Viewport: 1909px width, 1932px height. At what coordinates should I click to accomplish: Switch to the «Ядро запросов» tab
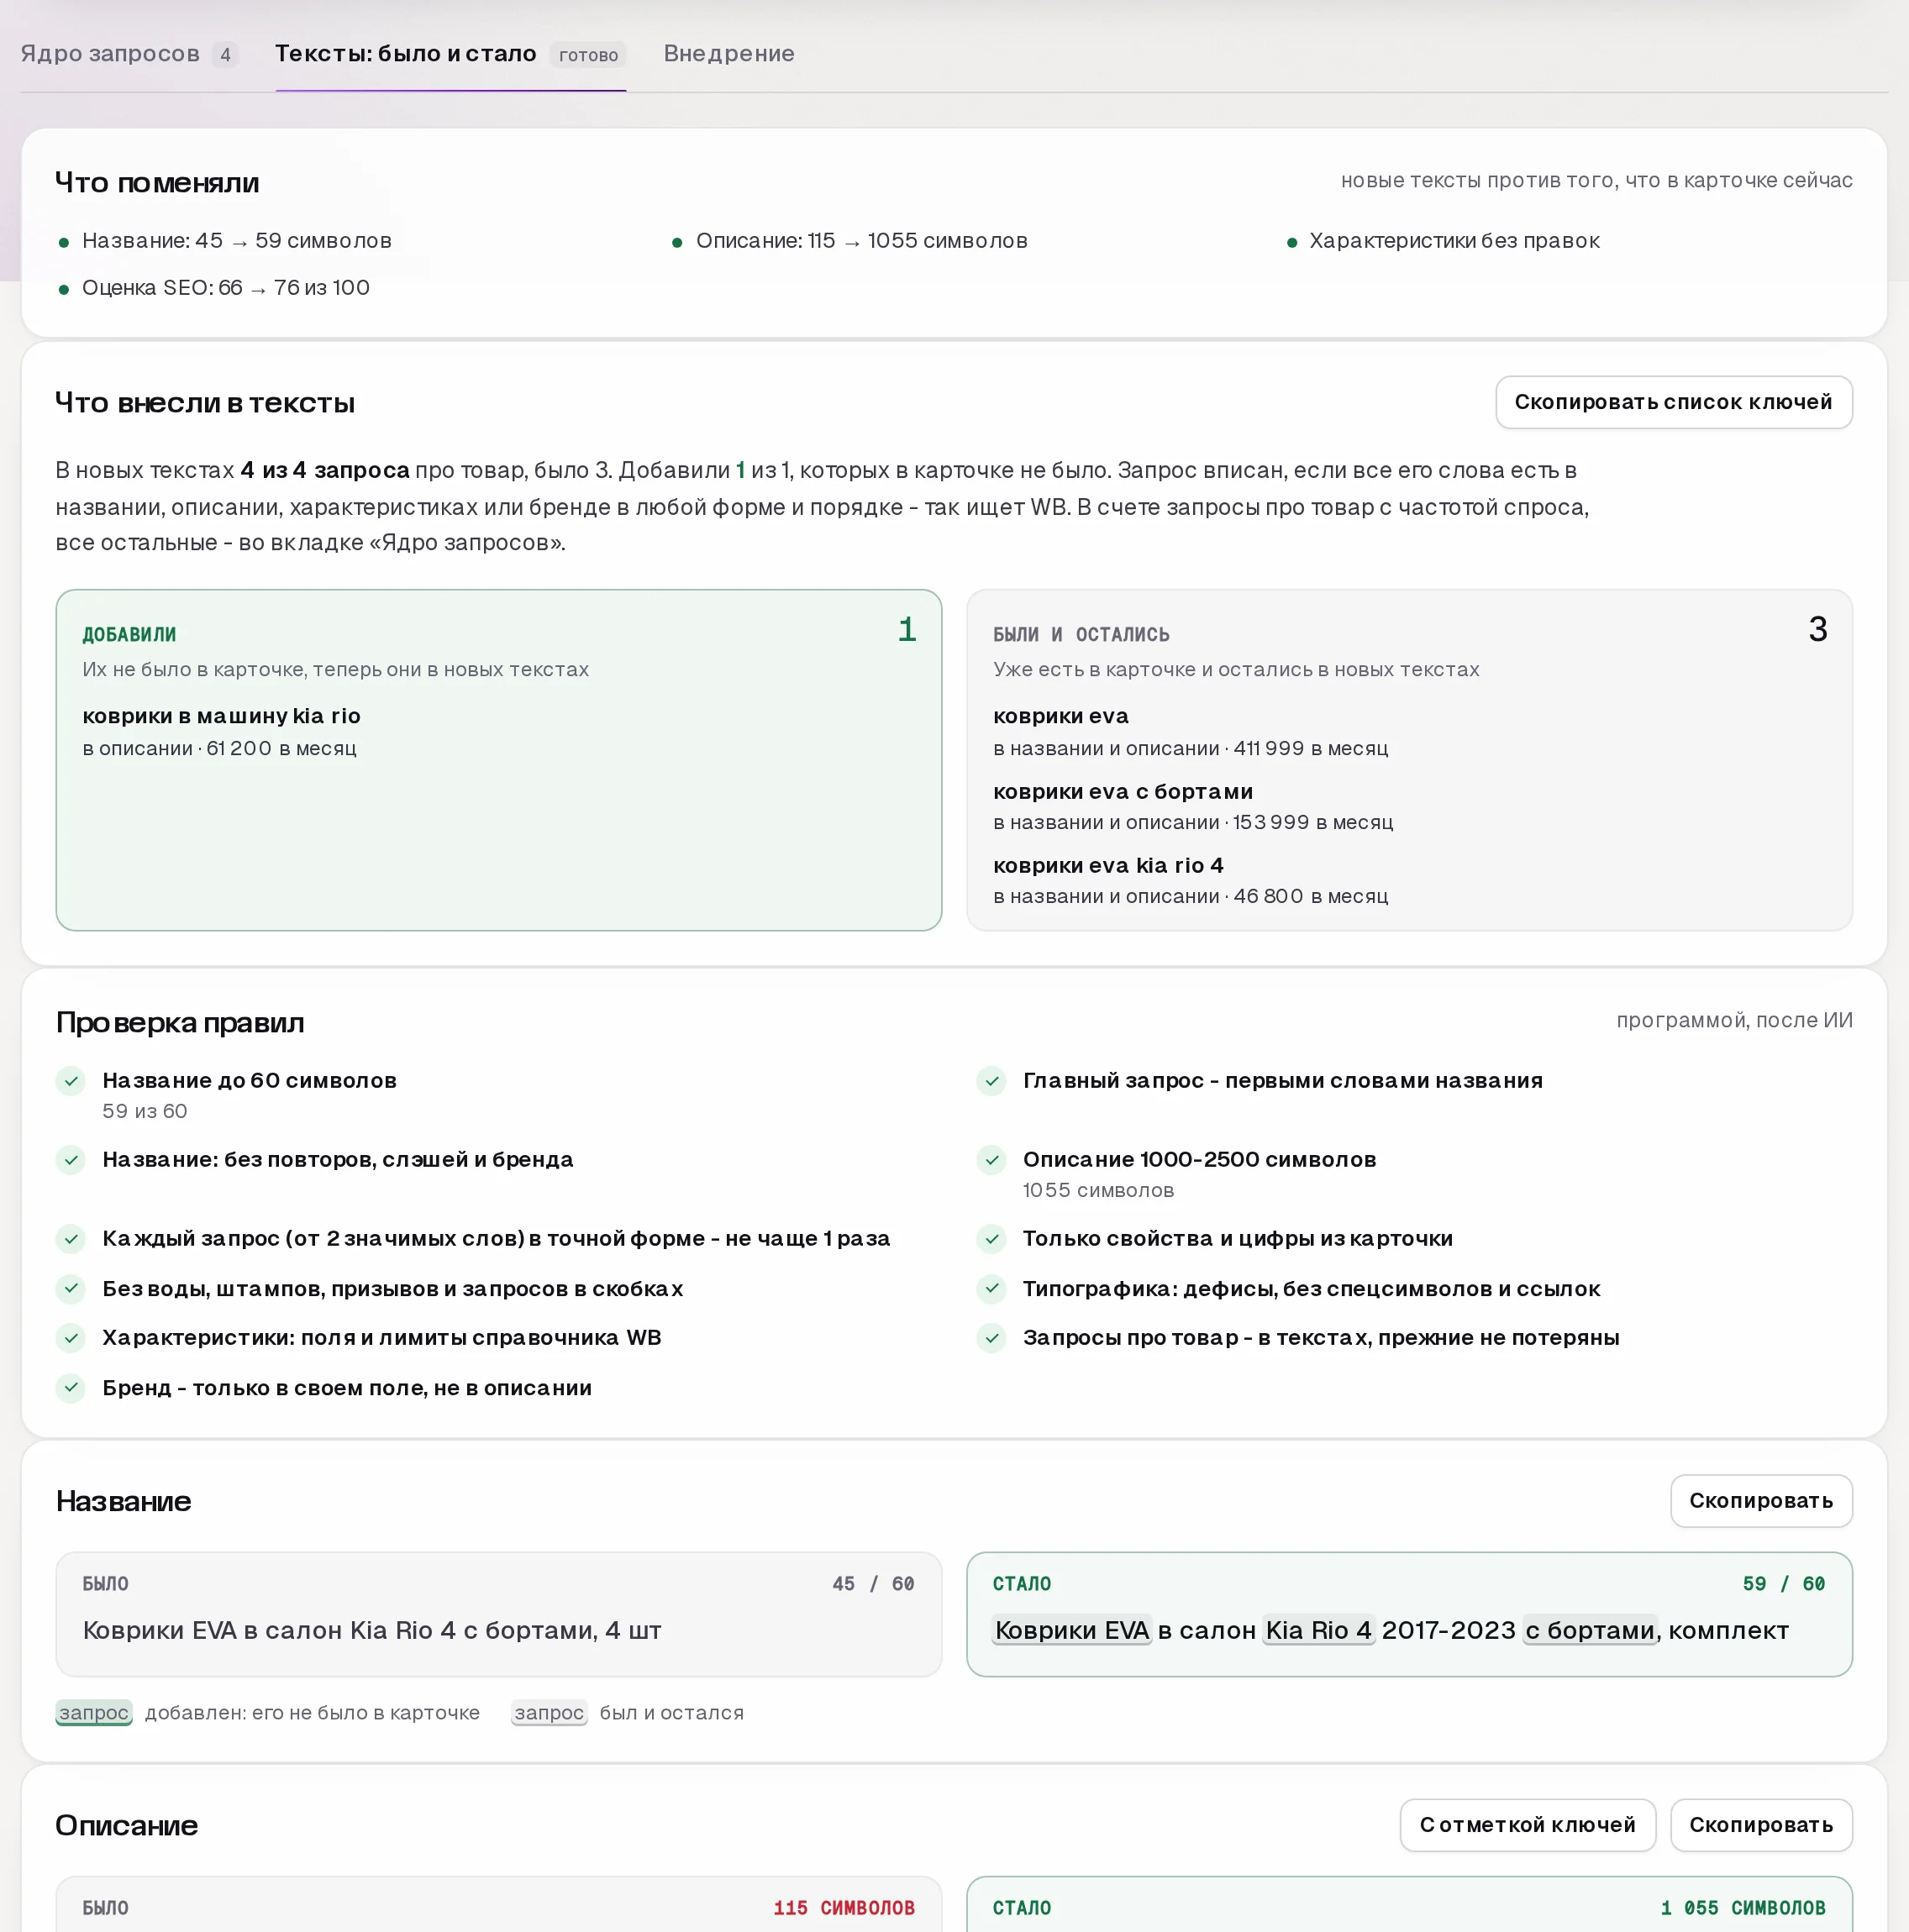(x=128, y=54)
